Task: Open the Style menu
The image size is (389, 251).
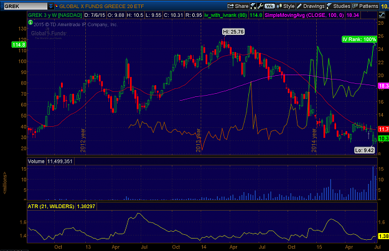Action: [286, 6]
